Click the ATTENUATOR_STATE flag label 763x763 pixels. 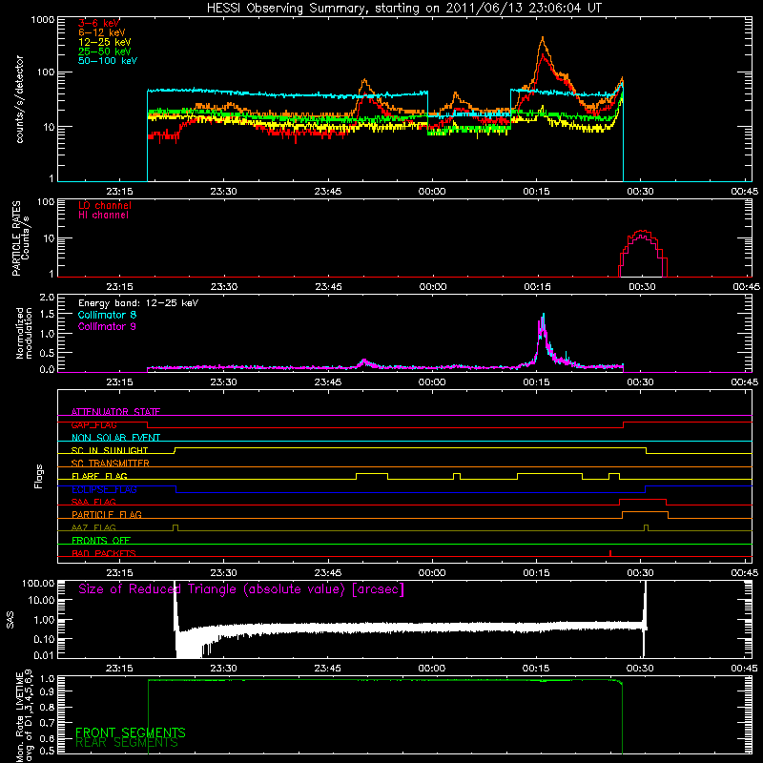point(115,412)
